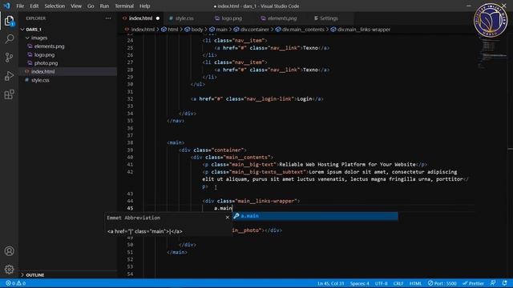Click Spaces: 4 indentation status item
This screenshot has height=288, width=513.
[x=360, y=283]
